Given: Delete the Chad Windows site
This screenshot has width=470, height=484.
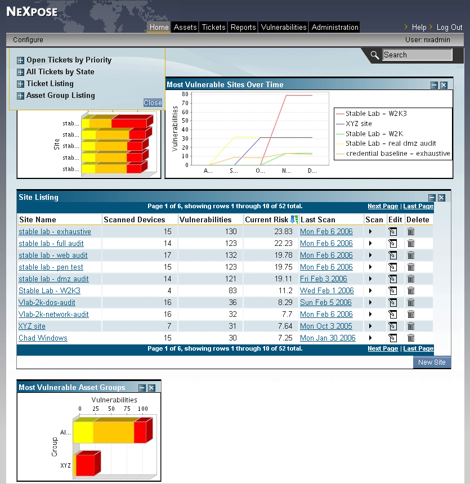Looking at the screenshot, I should pos(411,338).
